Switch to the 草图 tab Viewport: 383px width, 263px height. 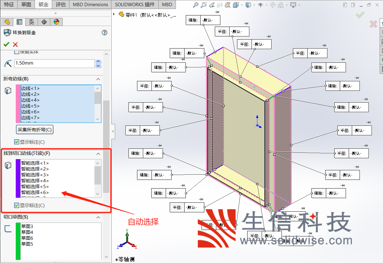click(x=26, y=4)
